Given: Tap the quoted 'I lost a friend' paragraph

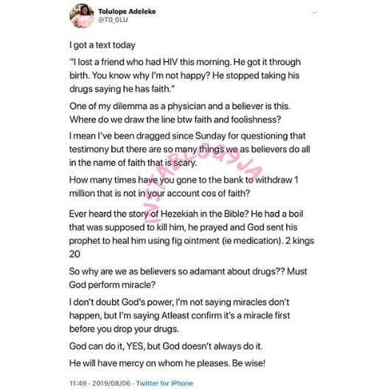Looking at the screenshot, I should (x=185, y=75).
